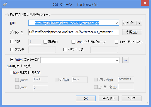Click the From: checkbox

pyautogui.click(x=17, y=87)
